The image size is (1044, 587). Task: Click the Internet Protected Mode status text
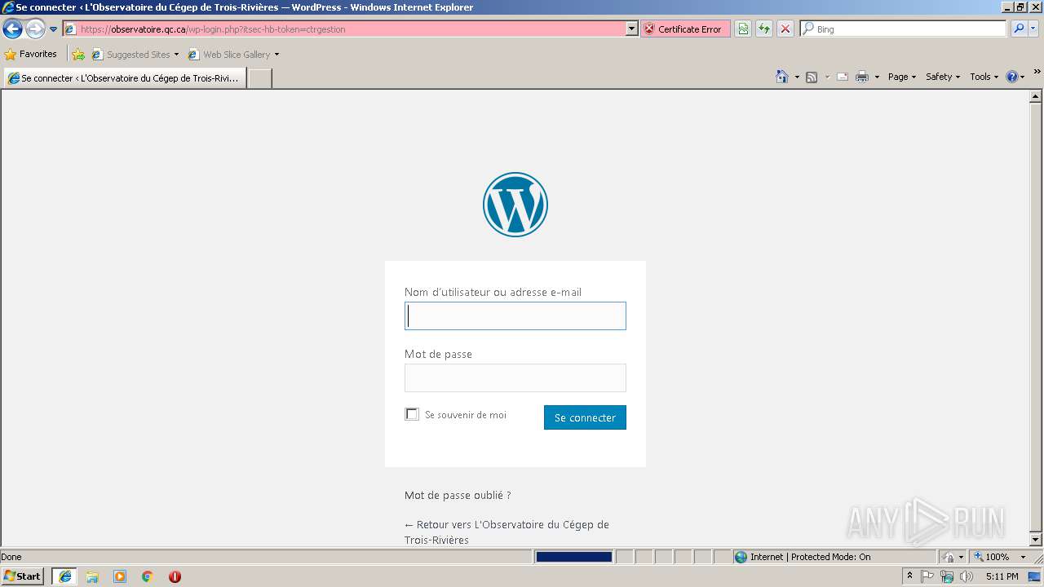click(x=810, y=557)
